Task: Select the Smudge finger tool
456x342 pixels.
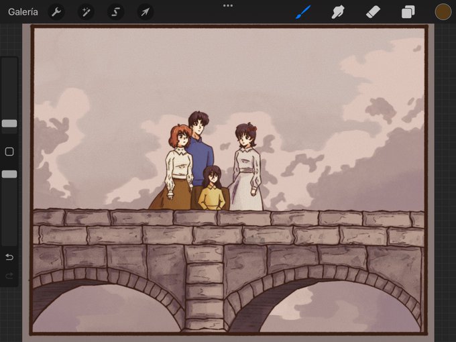Action: coord(338,12)
